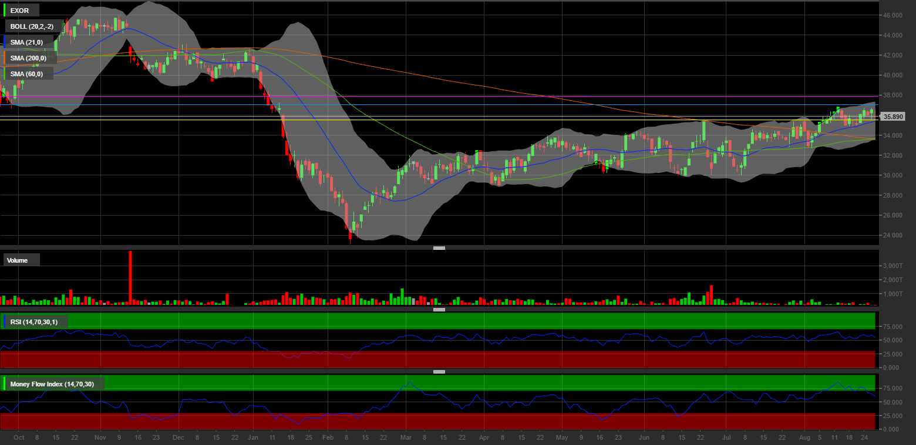Click green color marker beside Money Flow Index
Viewport: 916px width, 445px height.
point(5,384)
